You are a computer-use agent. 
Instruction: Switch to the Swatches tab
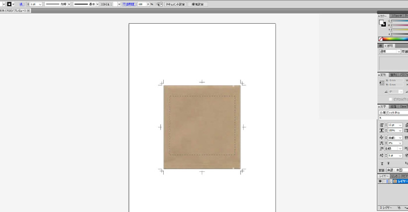[397, 16]
